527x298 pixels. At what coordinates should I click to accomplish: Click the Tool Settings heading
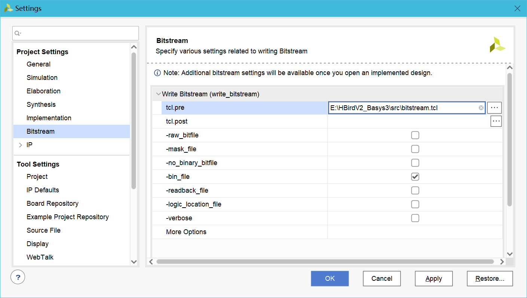point(38,164)
